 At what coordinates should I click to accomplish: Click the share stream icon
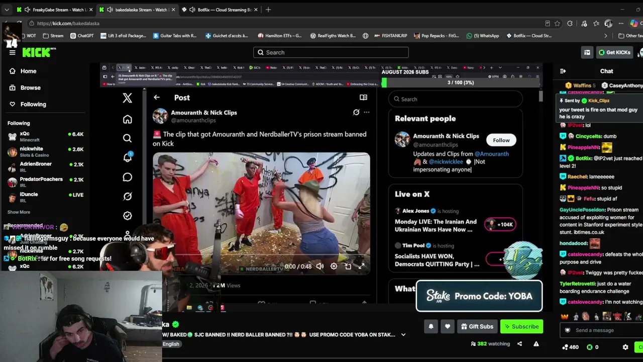click(x=519, y=344)
